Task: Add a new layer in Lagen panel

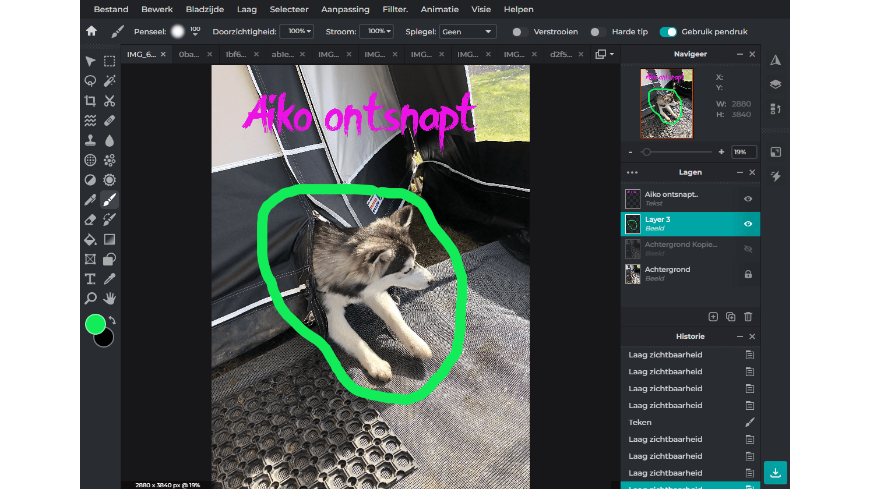Action: pos(713,317)
